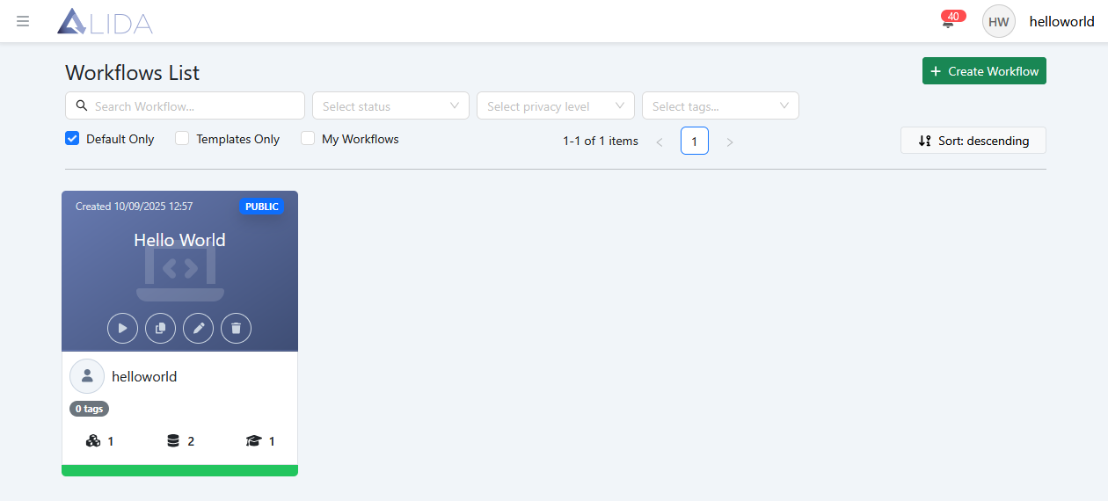Click the helloworld owner avatar icon
1108x501 pixels.
[x=87, y=376]
